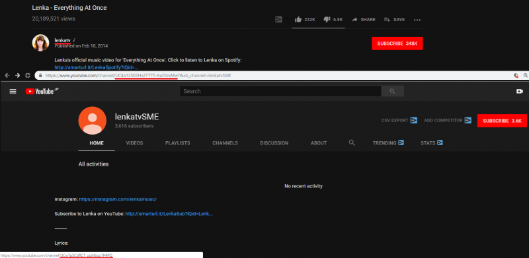529x258 pixels.
Task: Open the channel search magnifier icon
Action: point(352,143)
